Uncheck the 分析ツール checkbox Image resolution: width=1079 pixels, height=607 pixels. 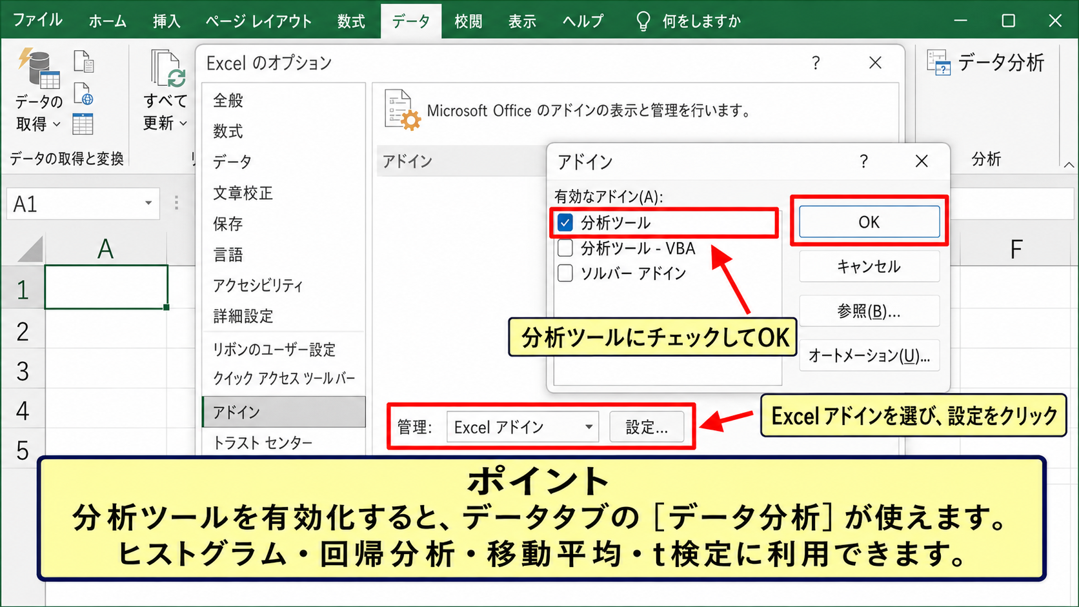coord(565,223)
